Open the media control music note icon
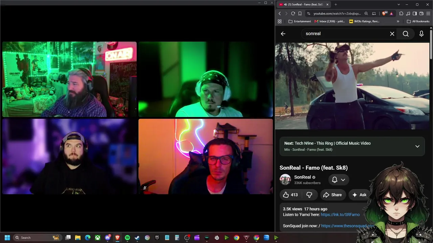This screenshot has width=433, height=243. point(408,13)
